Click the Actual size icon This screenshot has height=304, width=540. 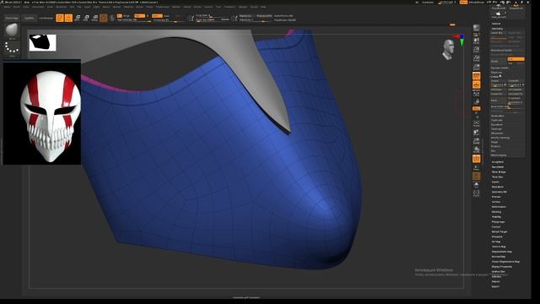[x=476, y=58]
